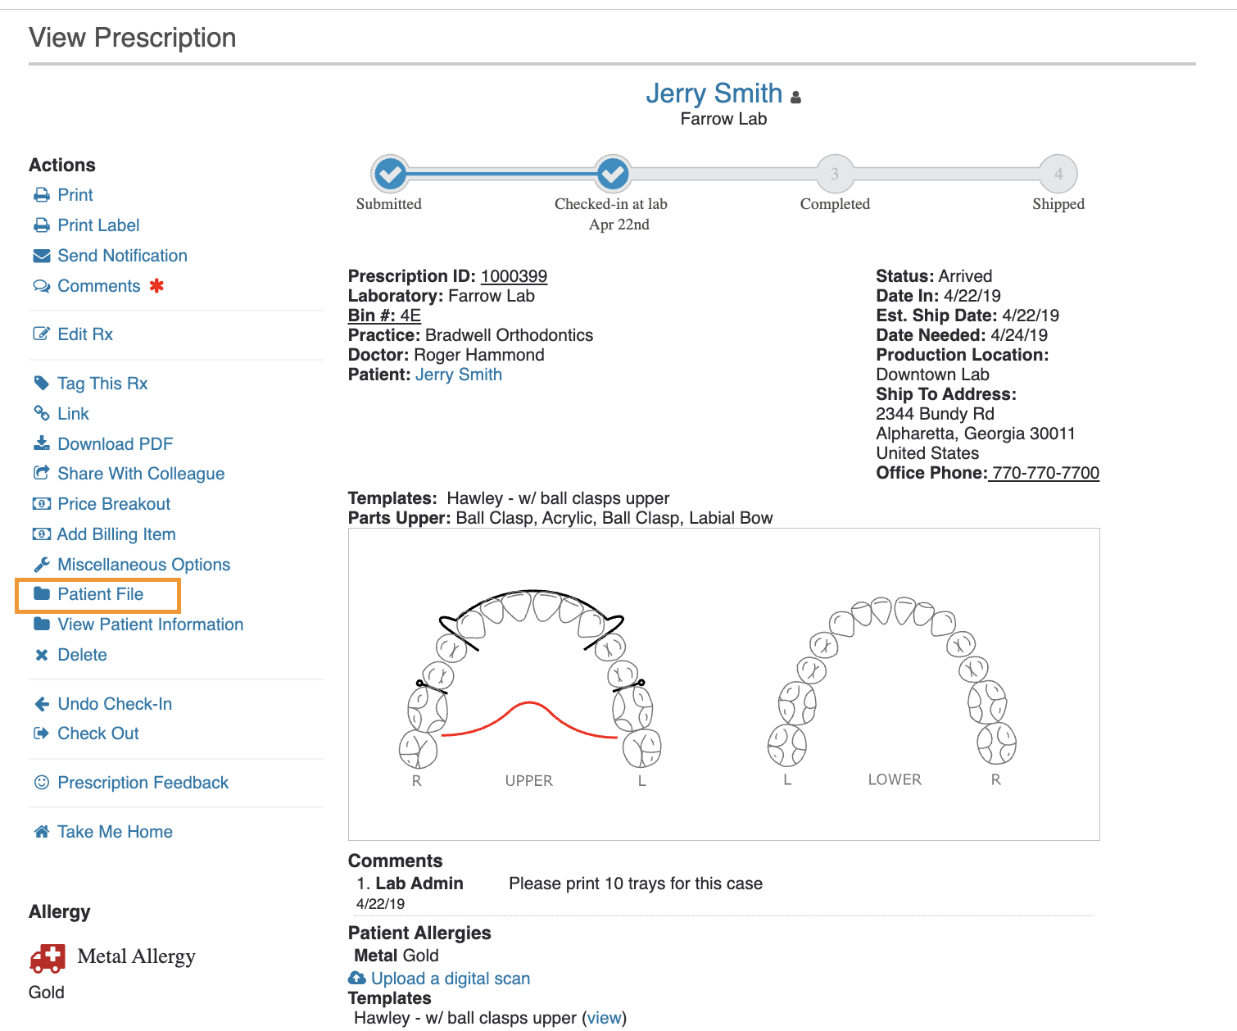Click the envelope icon for Send Notification
The image size is (1237, 1031).
41,256
